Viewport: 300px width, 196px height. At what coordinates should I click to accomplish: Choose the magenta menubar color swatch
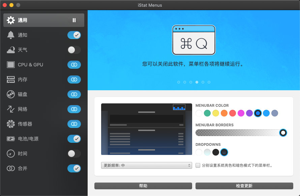[241, 113]
